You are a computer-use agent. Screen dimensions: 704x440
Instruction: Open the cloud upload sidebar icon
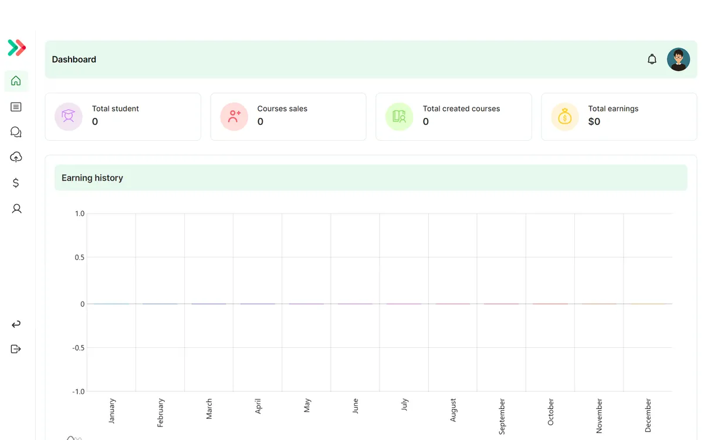(16, 157)
